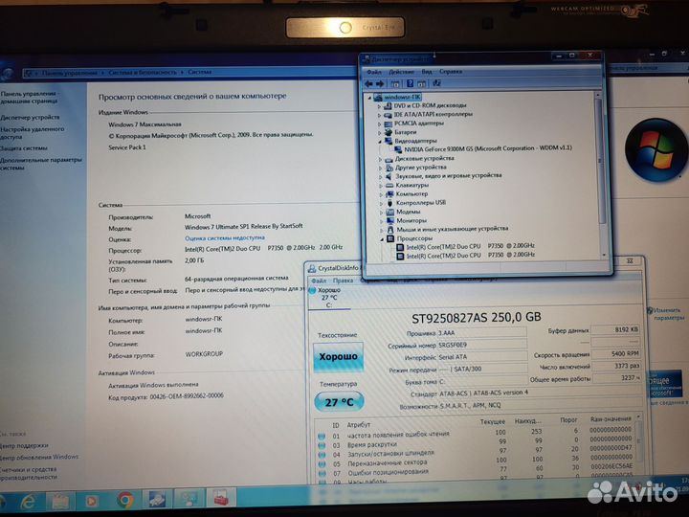Expand the DVD и CD-ROM дисководы node
Image resolution: width=689 pixels, height=517 pixels.
click(x=381, y=105)
